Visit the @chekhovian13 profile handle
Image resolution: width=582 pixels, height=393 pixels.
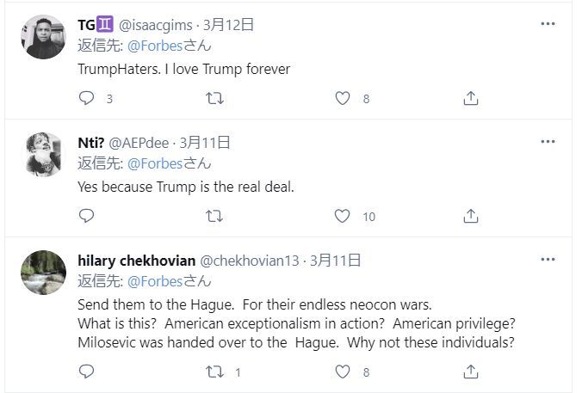251,261
